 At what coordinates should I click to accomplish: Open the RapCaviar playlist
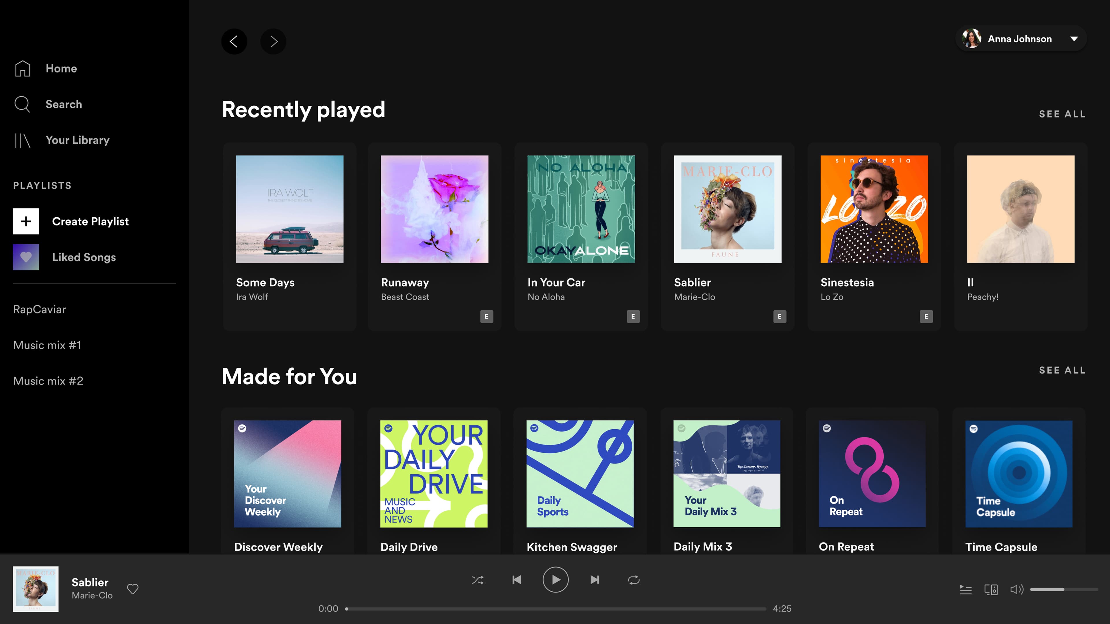click(40, 309)
